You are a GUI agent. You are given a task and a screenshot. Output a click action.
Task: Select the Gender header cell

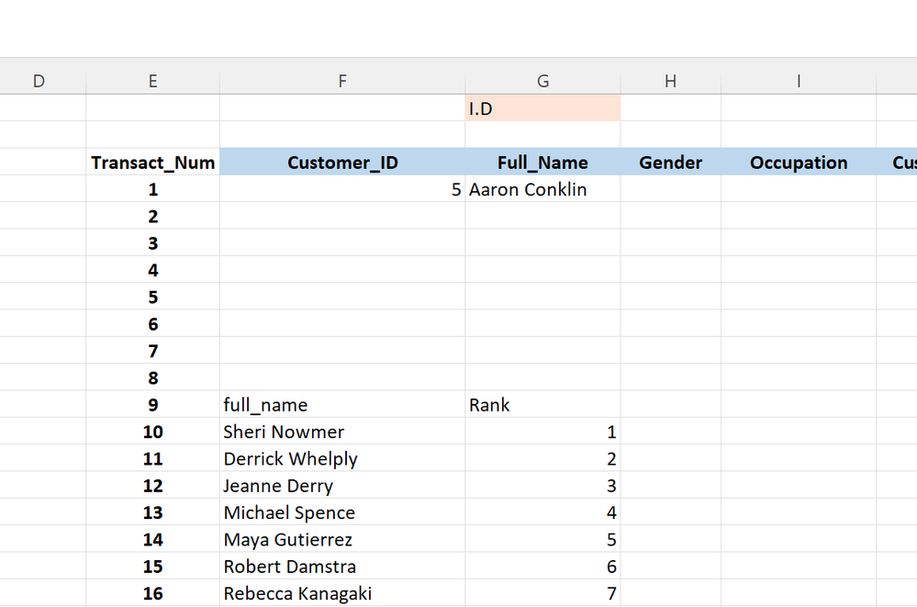670,162
